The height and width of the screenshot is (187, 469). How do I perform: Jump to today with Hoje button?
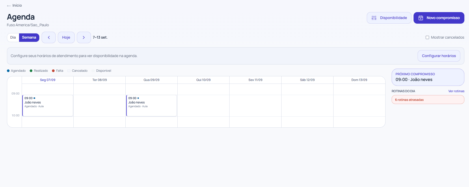click(x=66, y=37)
